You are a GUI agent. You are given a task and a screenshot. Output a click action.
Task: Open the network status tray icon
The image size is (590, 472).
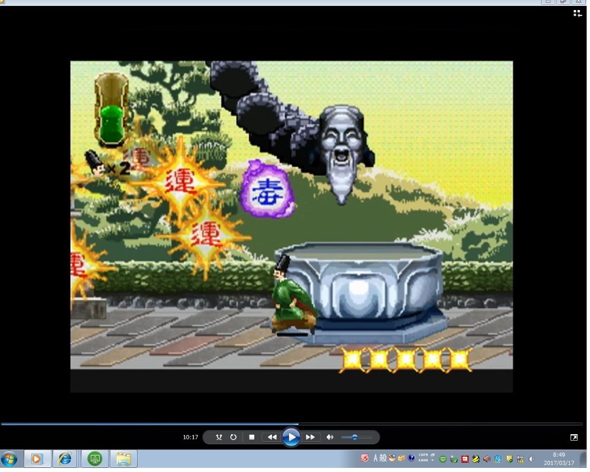(x=520, y=459)
